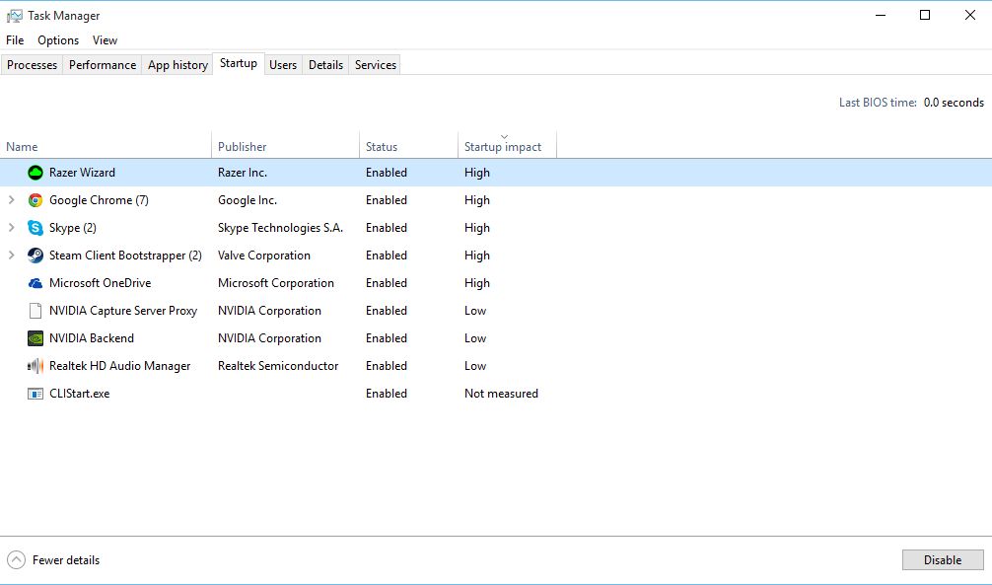This screenshot has height=585, width=992.
Task: Select the Skype icon
Action: (x=34, y=227)
